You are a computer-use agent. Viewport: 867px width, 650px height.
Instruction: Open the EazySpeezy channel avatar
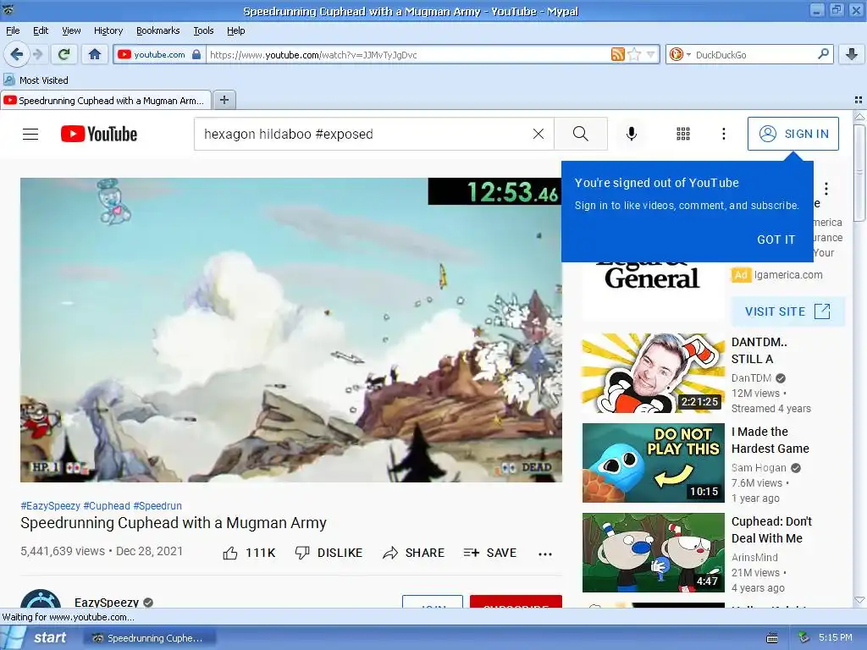pyautogui.click(x=41, y=599)
